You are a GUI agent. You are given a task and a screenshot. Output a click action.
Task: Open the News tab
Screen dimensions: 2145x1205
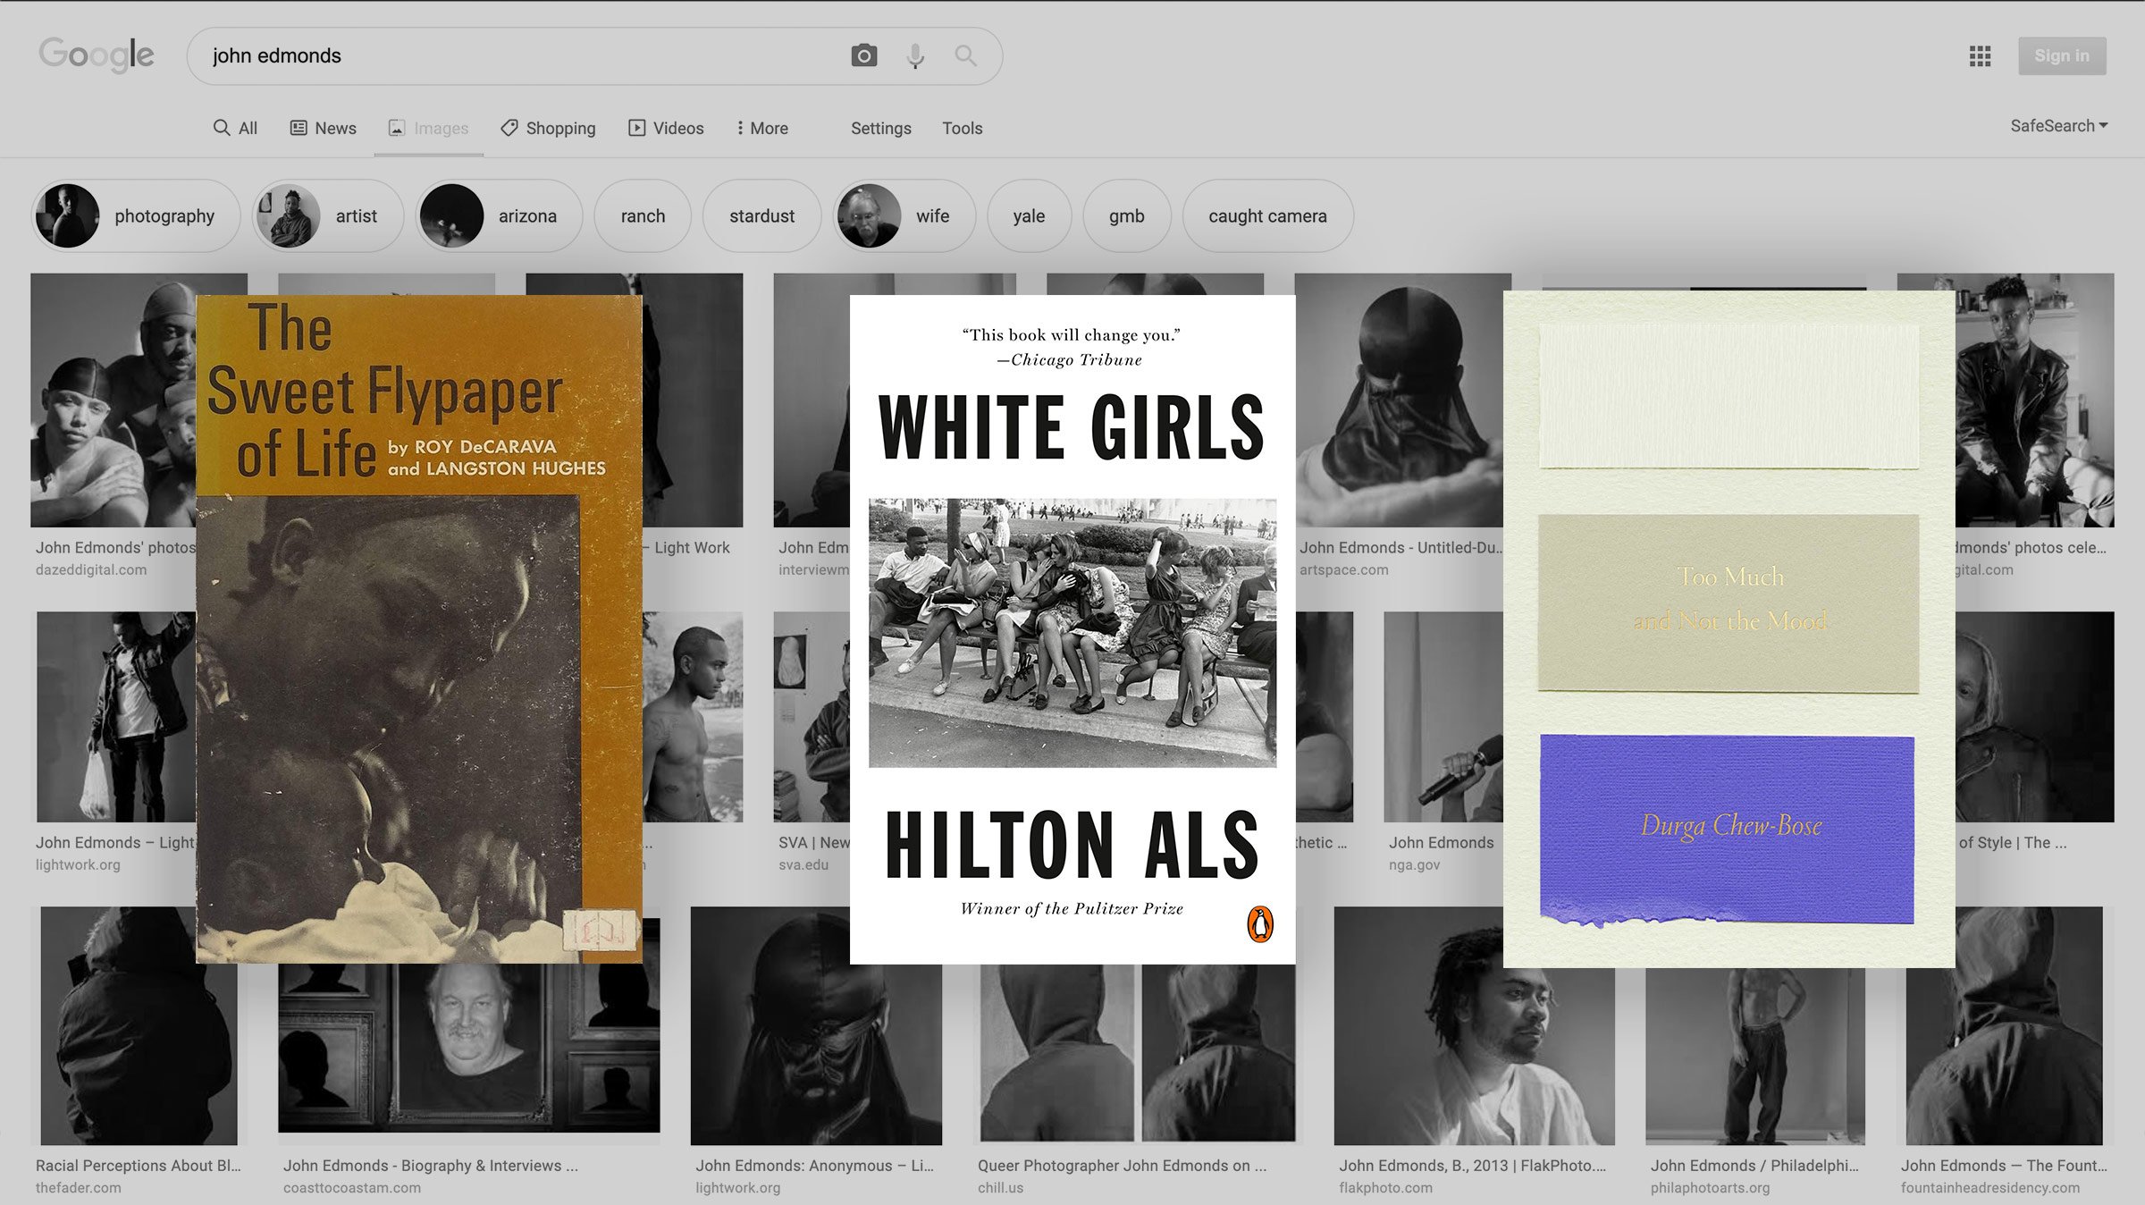323,128
